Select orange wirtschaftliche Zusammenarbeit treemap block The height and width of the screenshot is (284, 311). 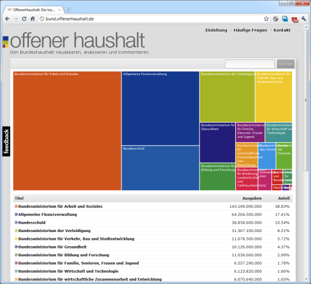pyautogui.click(x=247, y=155)
